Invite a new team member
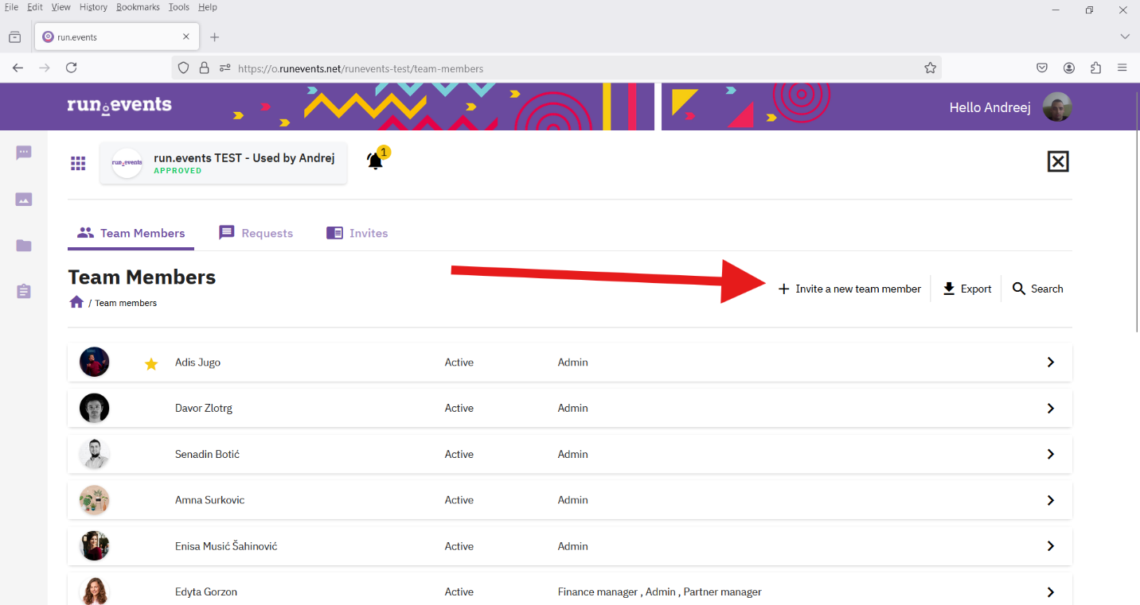Viewport: 1140px width, 605px height. pos(849,289)
